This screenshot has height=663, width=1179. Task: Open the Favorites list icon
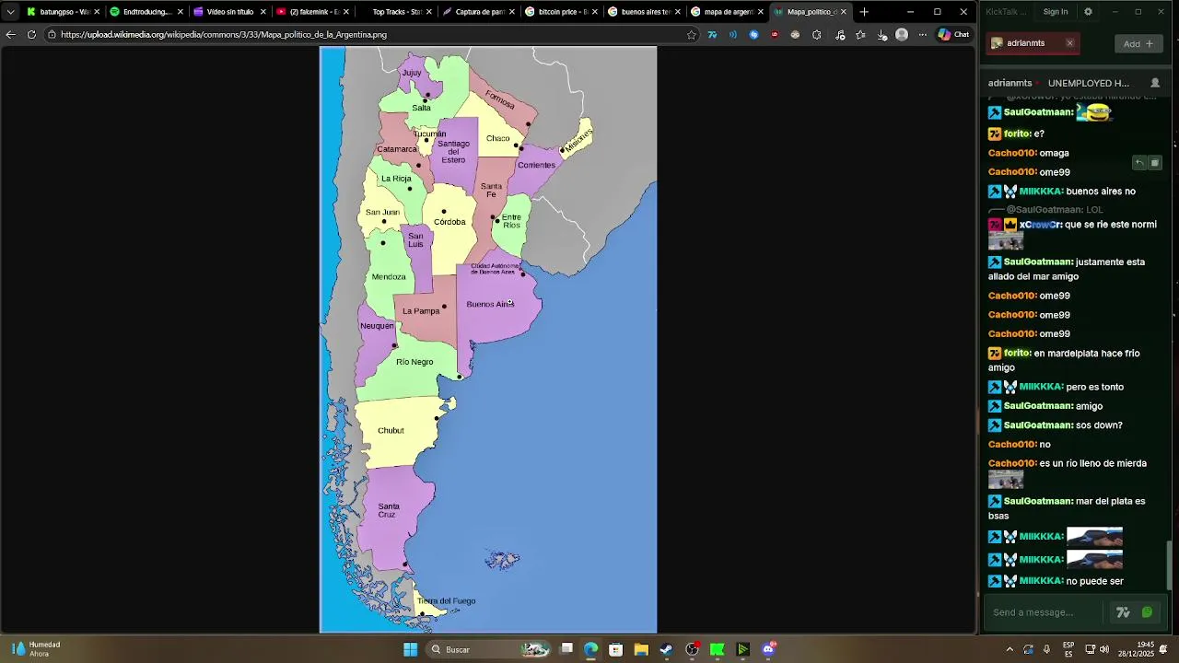pyautogui.click(x=860, y=35)
